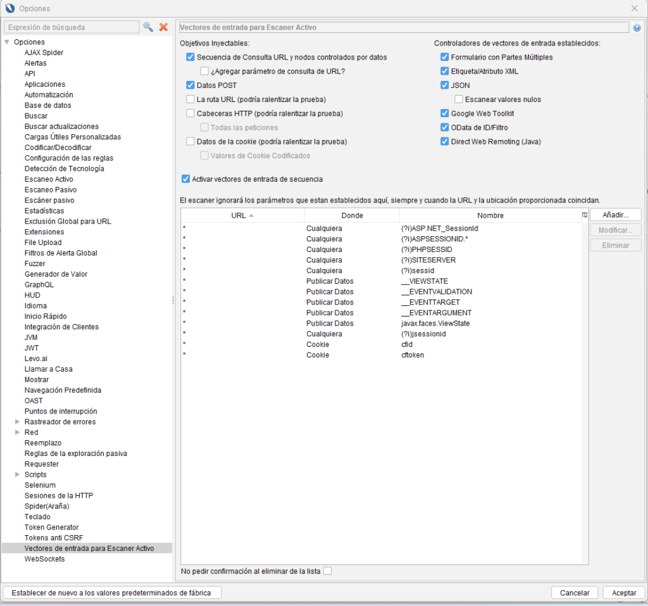Enable the Cabeceras HTTP checkbox
648x606 pixels.
point(190,113)
